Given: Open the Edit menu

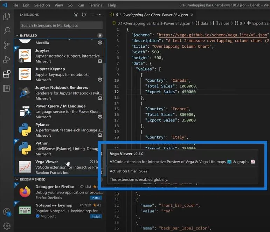Looking at the screenshot, I should 26,5.
